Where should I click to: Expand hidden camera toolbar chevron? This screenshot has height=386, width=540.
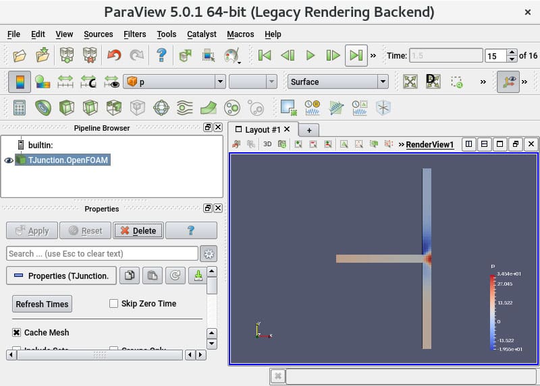click(x=483, y=82)
